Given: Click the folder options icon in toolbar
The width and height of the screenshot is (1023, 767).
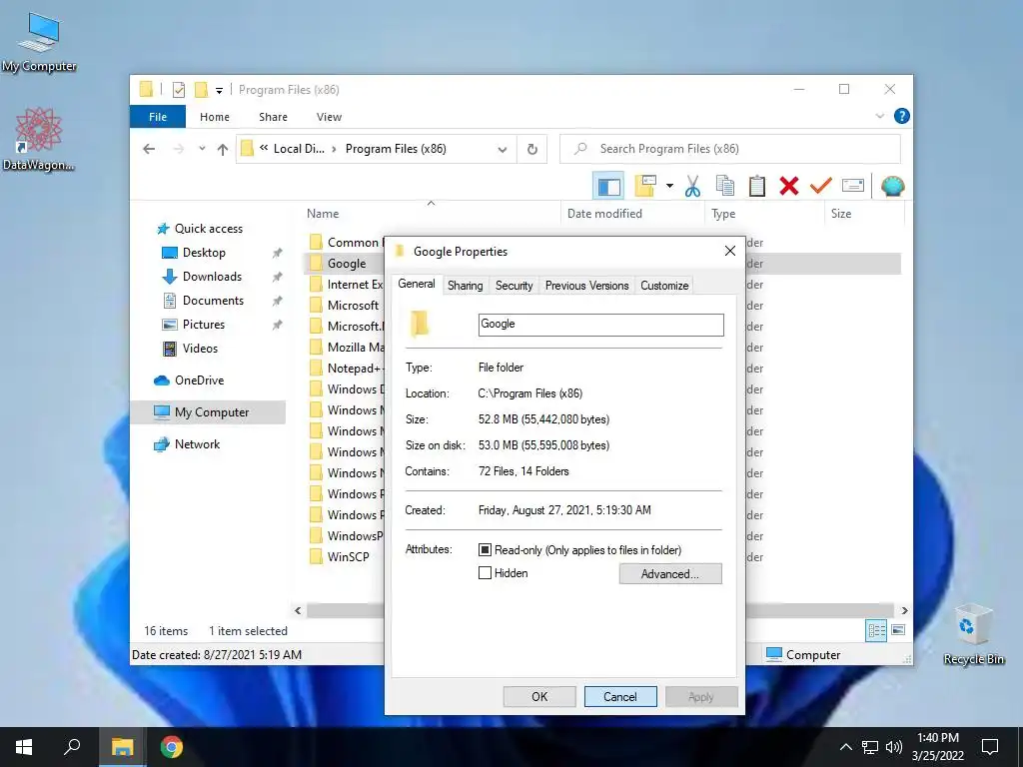Looking at the screenshot, I should (644, 186).
